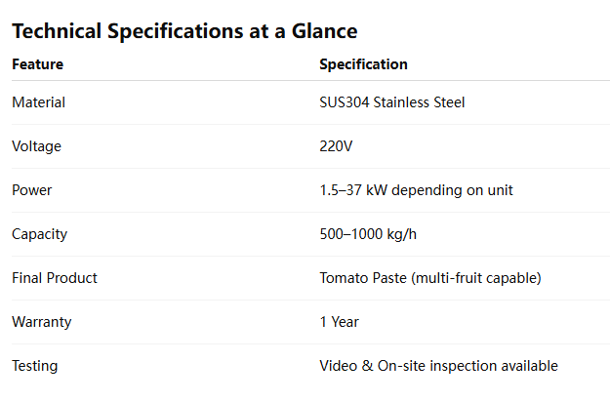Click the word Glance in heading
The width and height of the screenshot is (610, 402).
pos(324,31)
